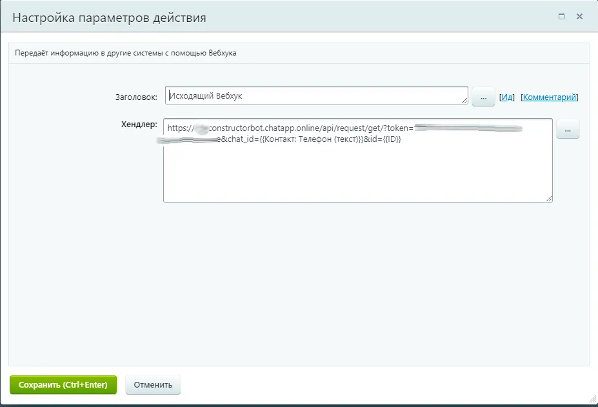598x407 pixels.
Task: Maximize the dialog with the square icon
Action: tap(561, 16)
